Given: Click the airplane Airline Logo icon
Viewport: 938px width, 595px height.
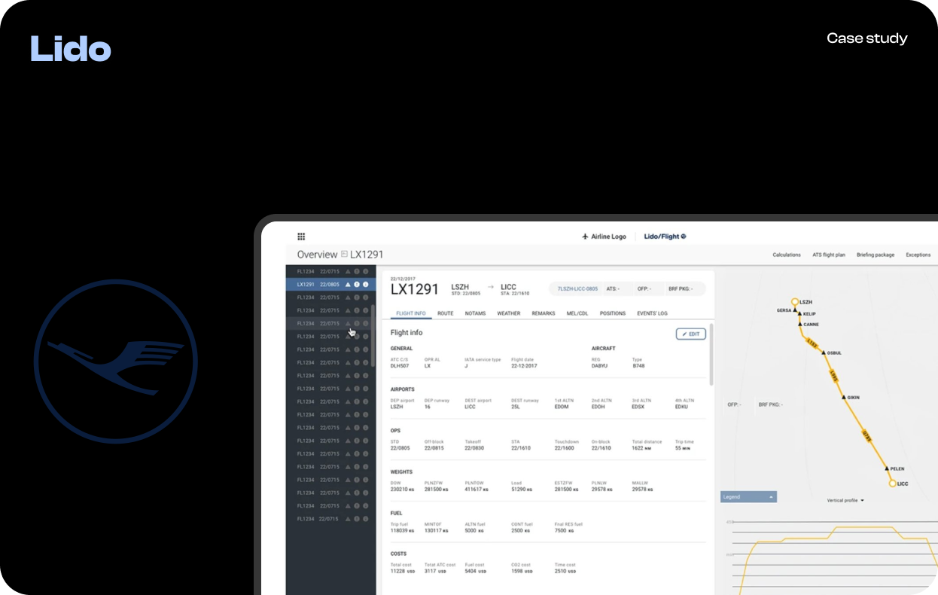Looking at the screenshot, I should pos(585,236).
